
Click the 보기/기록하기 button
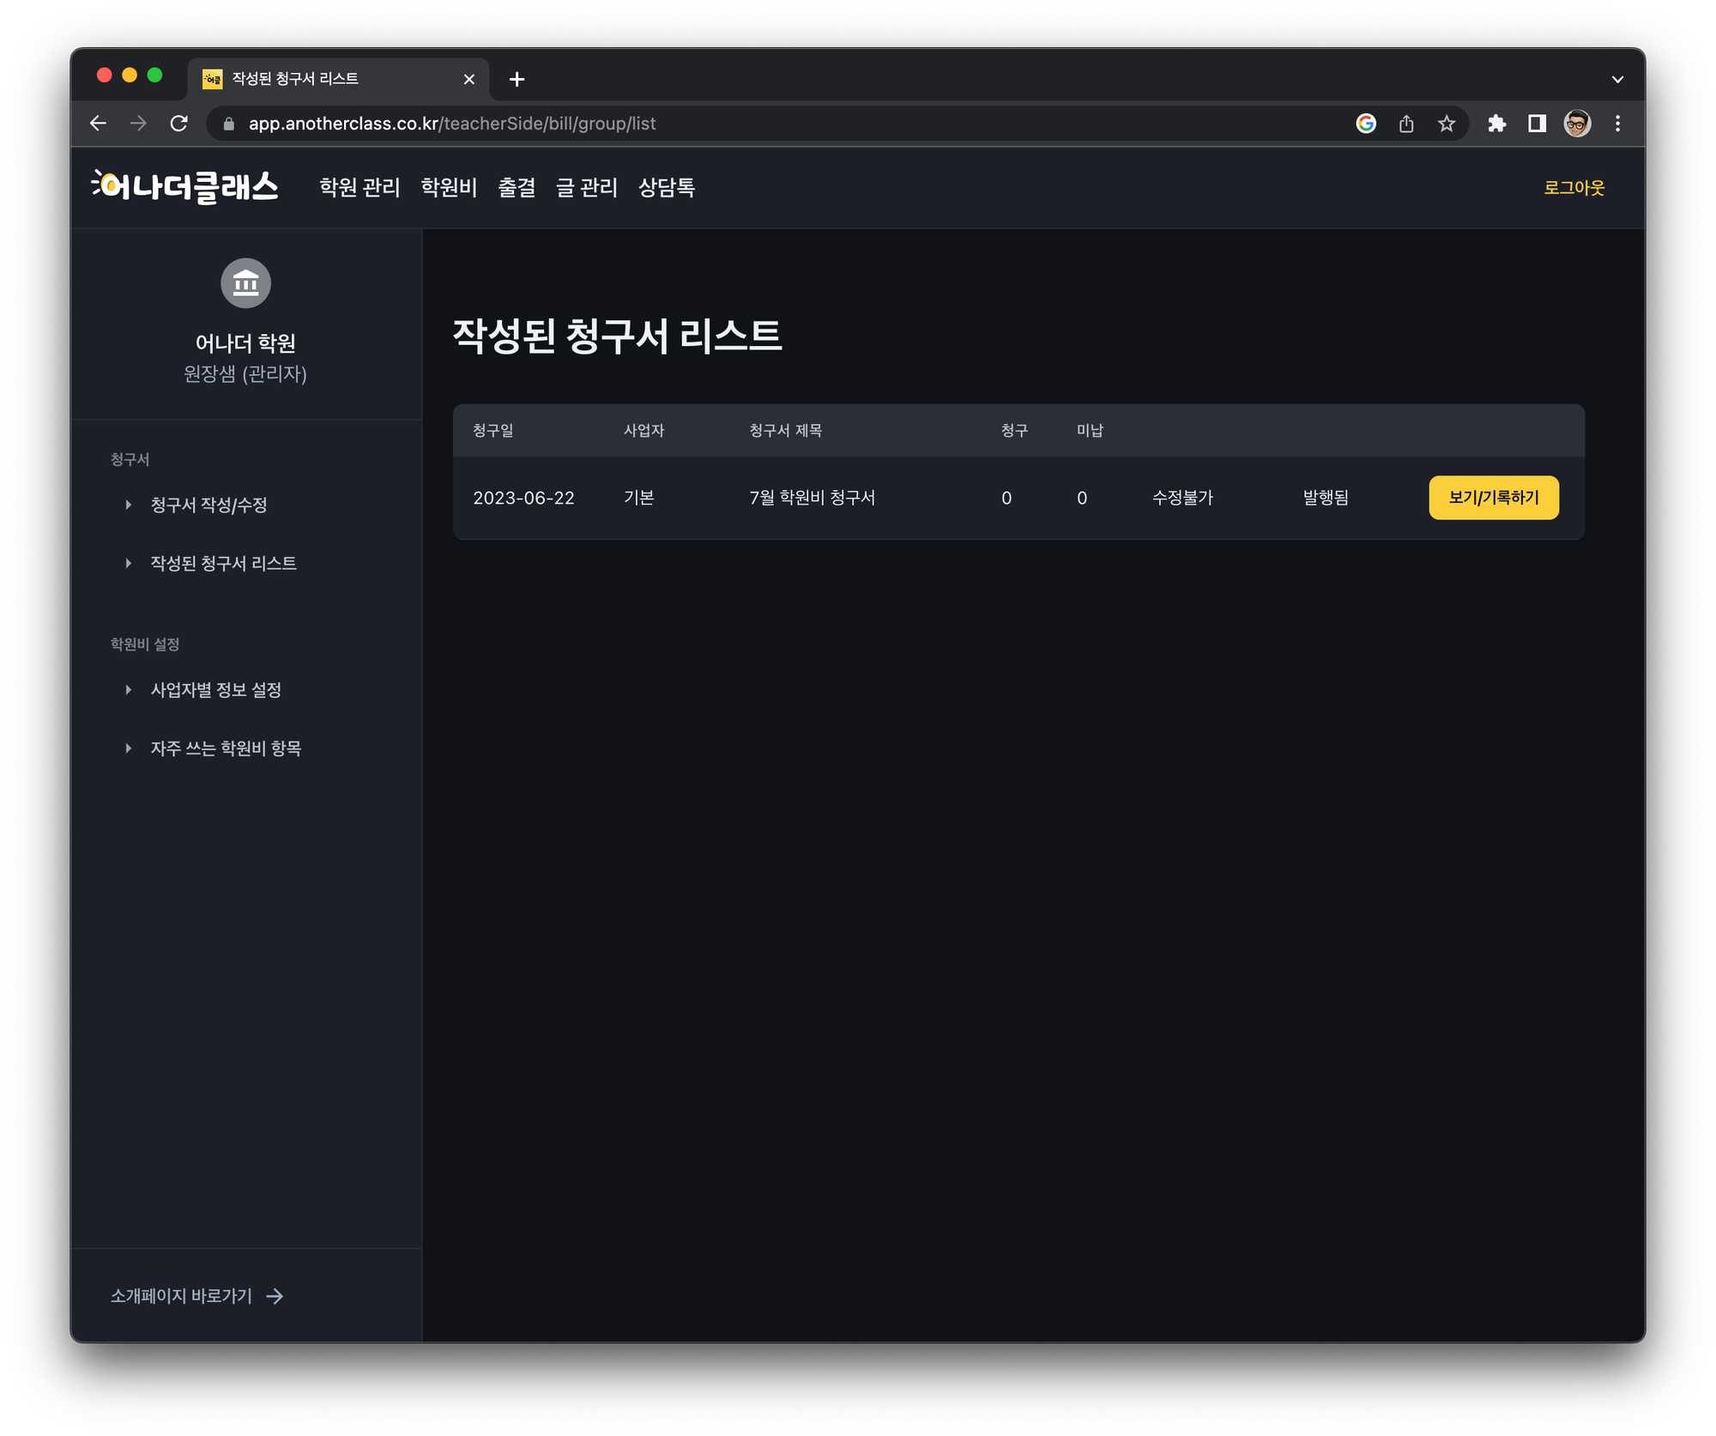coord(1494,498)
